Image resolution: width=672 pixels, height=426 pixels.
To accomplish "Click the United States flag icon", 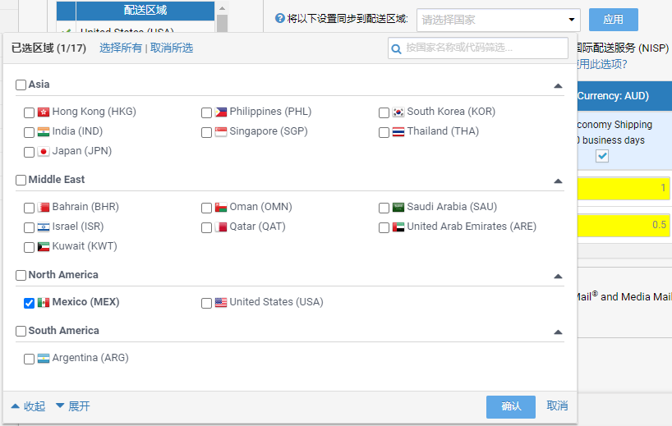I will point(221,303).
